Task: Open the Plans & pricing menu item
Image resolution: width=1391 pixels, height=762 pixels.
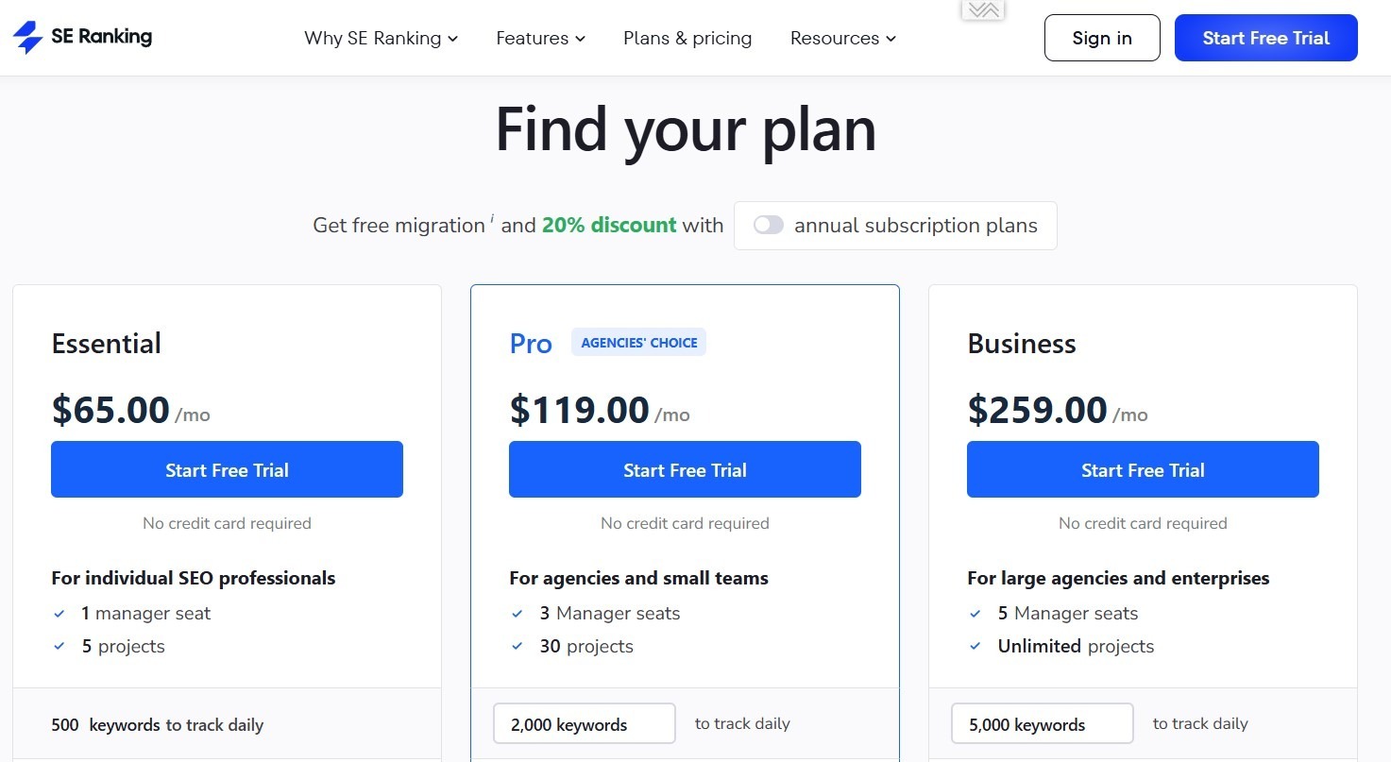Action: point(687,38)
